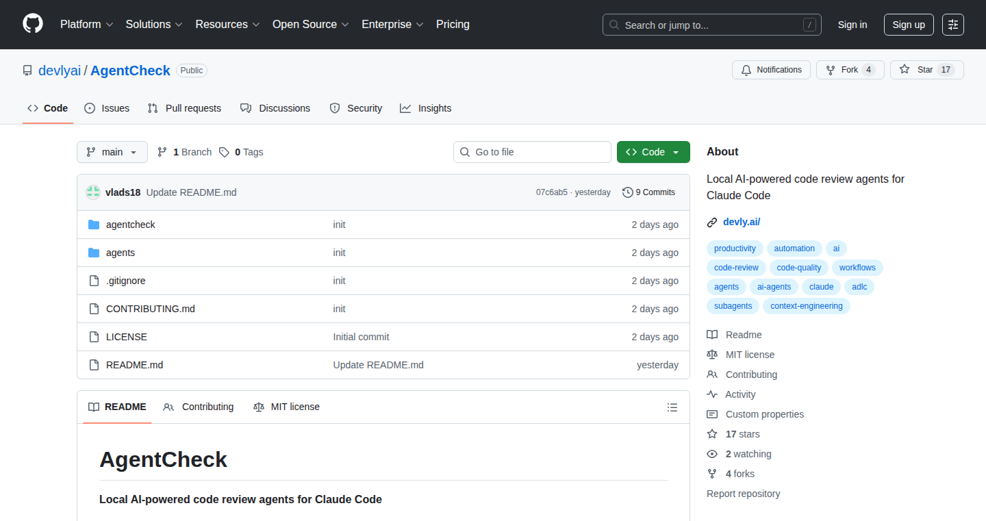The image size is (986, 521).
Task: Expand the Solutions menu
Action: pos(154,25)
